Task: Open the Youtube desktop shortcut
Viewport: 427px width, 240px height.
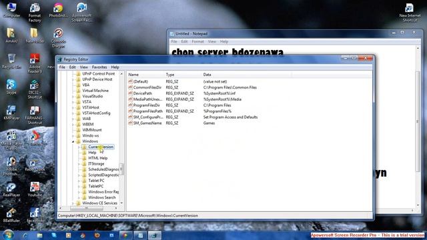Action: click(x=35, y=189)
